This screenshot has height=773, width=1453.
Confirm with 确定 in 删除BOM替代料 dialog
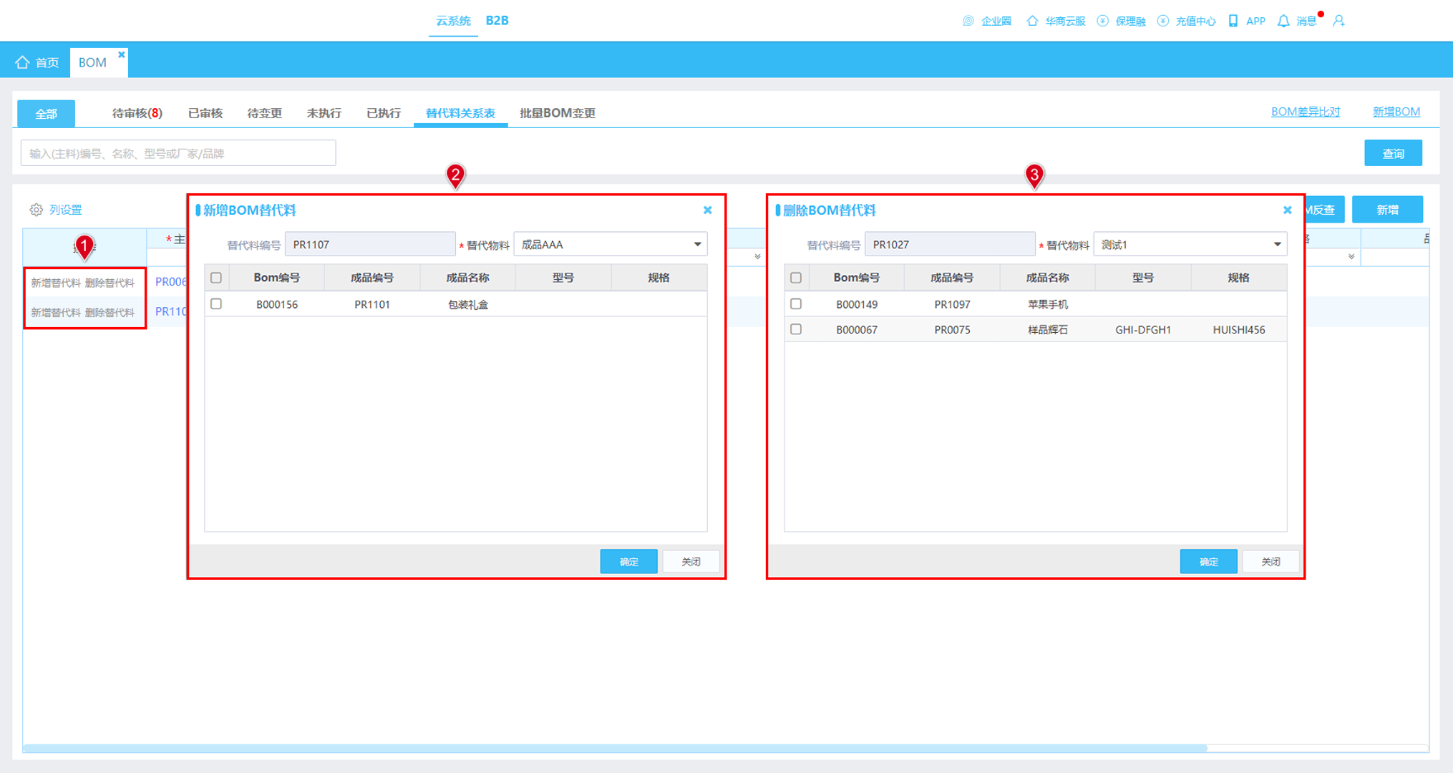(x=1208, y=562)
